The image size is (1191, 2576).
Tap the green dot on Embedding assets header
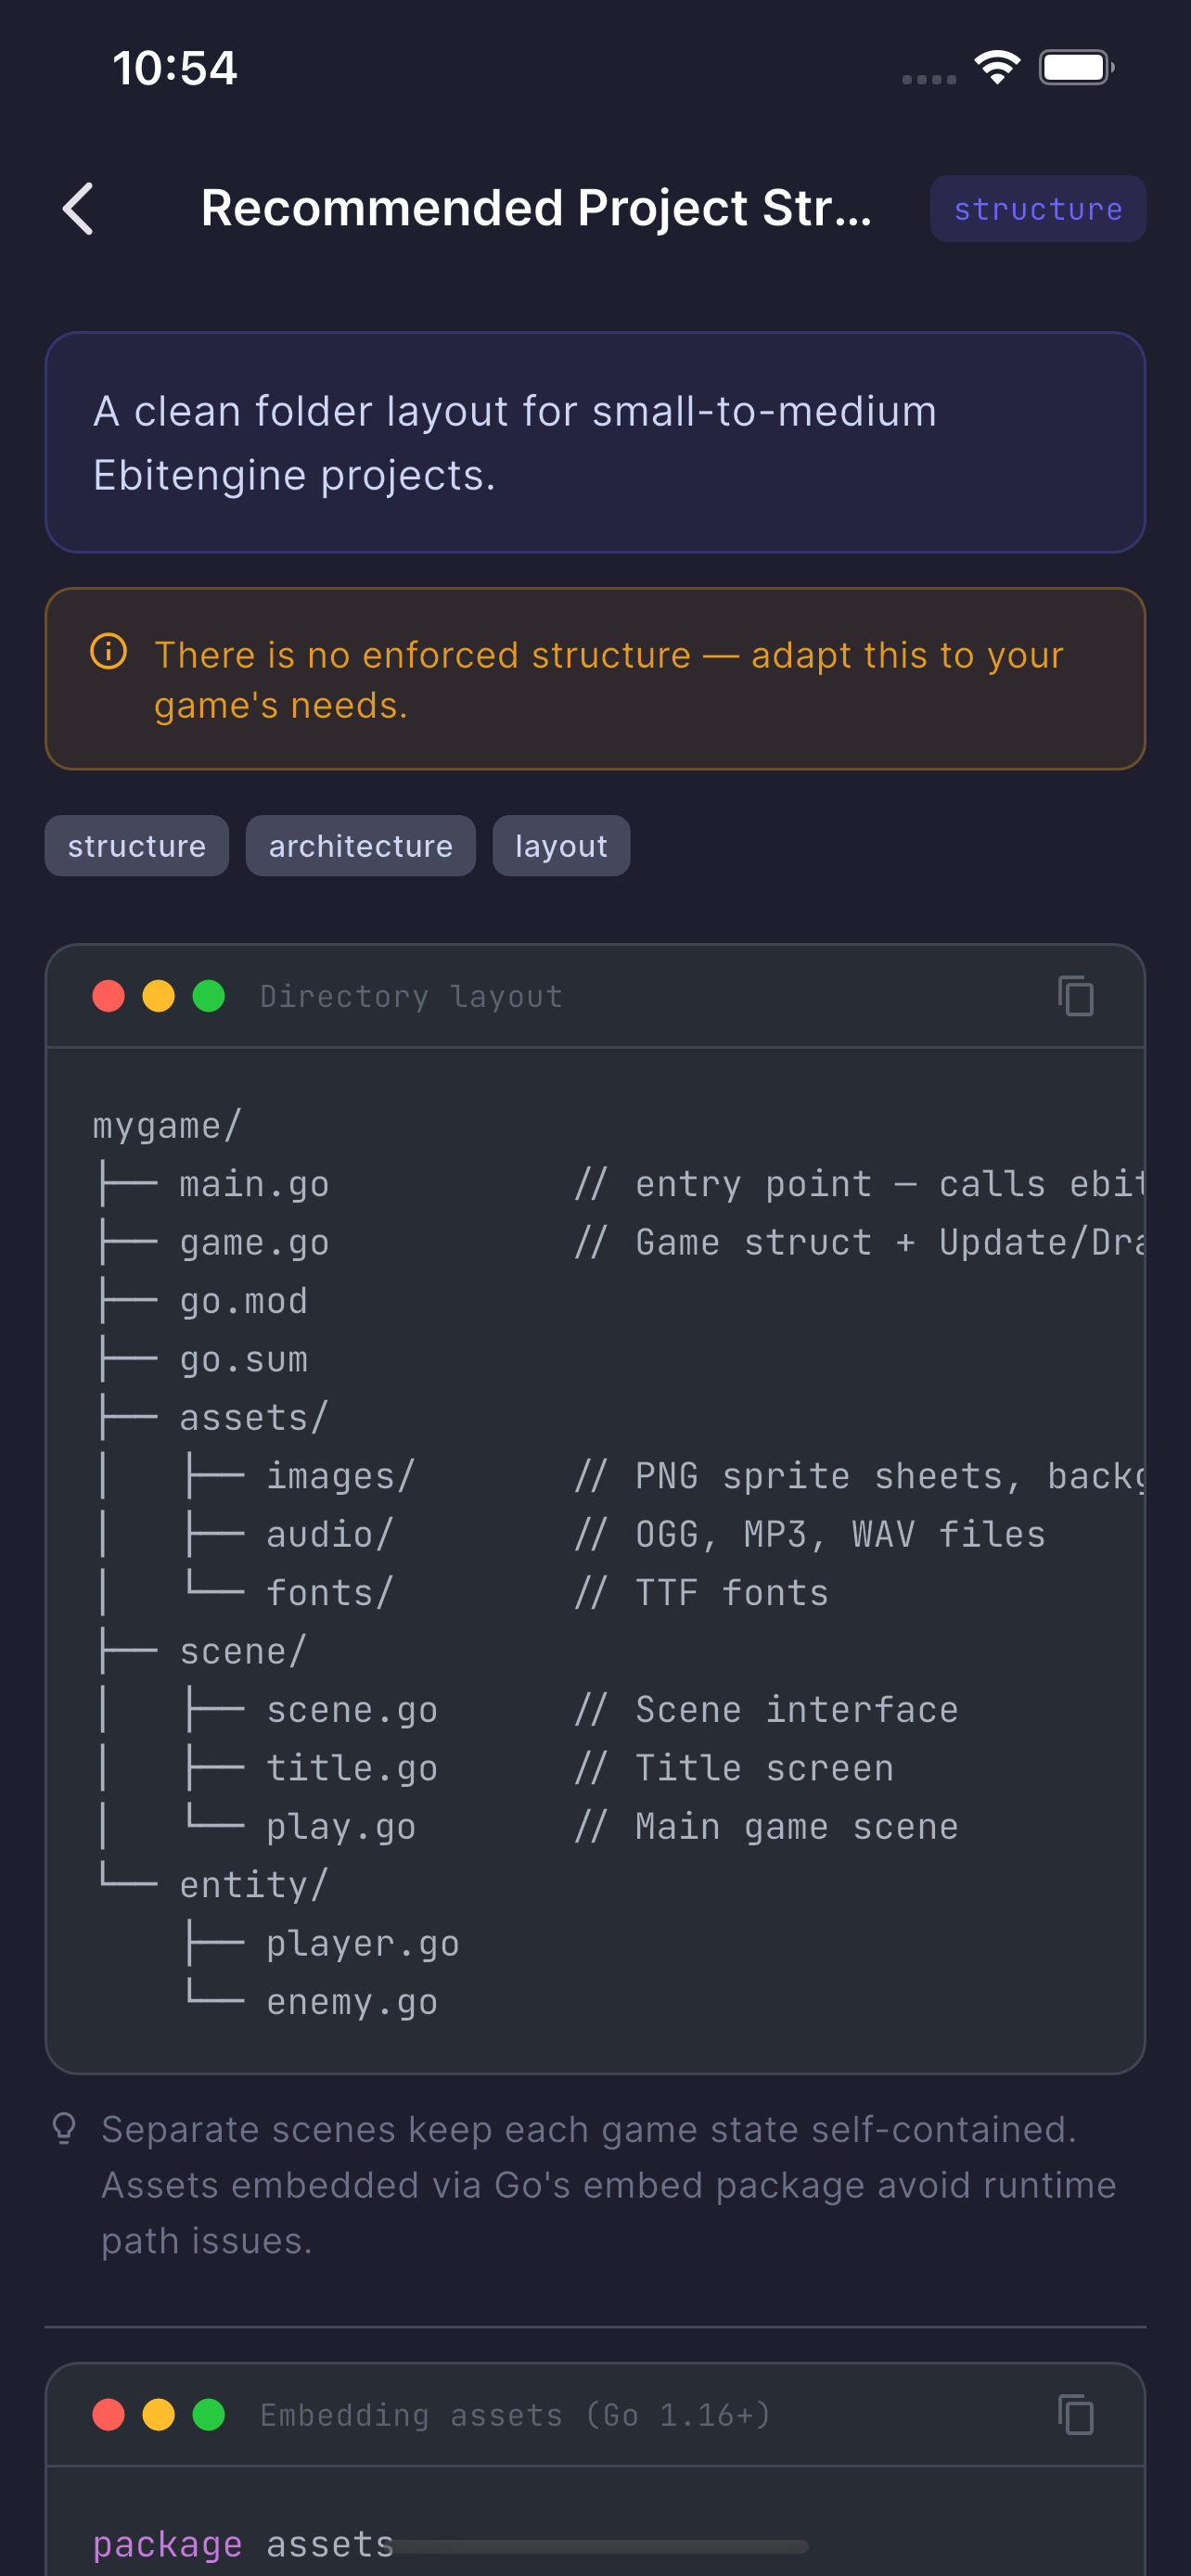tap(209, 2415)
